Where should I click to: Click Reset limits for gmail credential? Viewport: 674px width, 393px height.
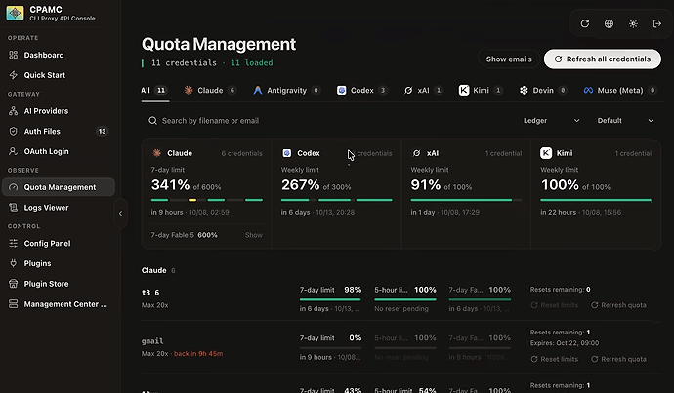554,359
